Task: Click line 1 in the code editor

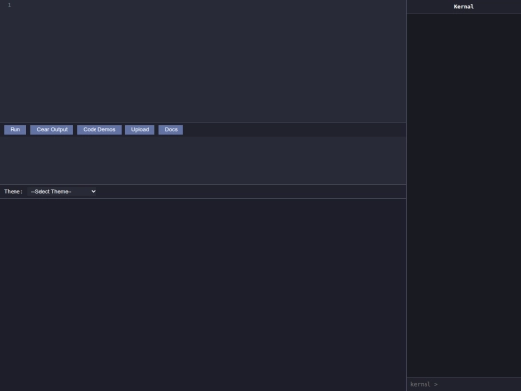Action: pyautogui.click(x=203, y=5)
